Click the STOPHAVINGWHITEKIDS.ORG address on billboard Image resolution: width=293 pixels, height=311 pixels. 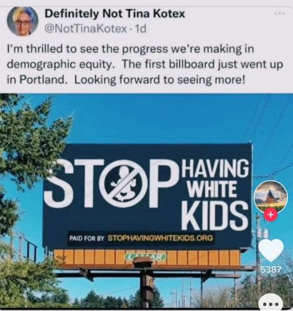[x=160, y=238]
